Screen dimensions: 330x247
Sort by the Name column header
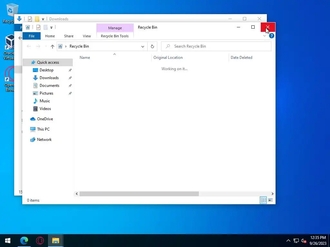point(85,58)
